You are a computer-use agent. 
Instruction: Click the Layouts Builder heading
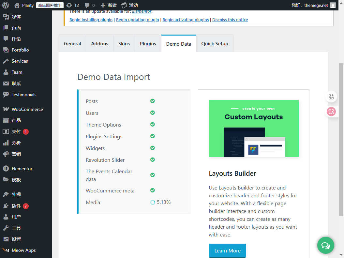coord(232,174)
